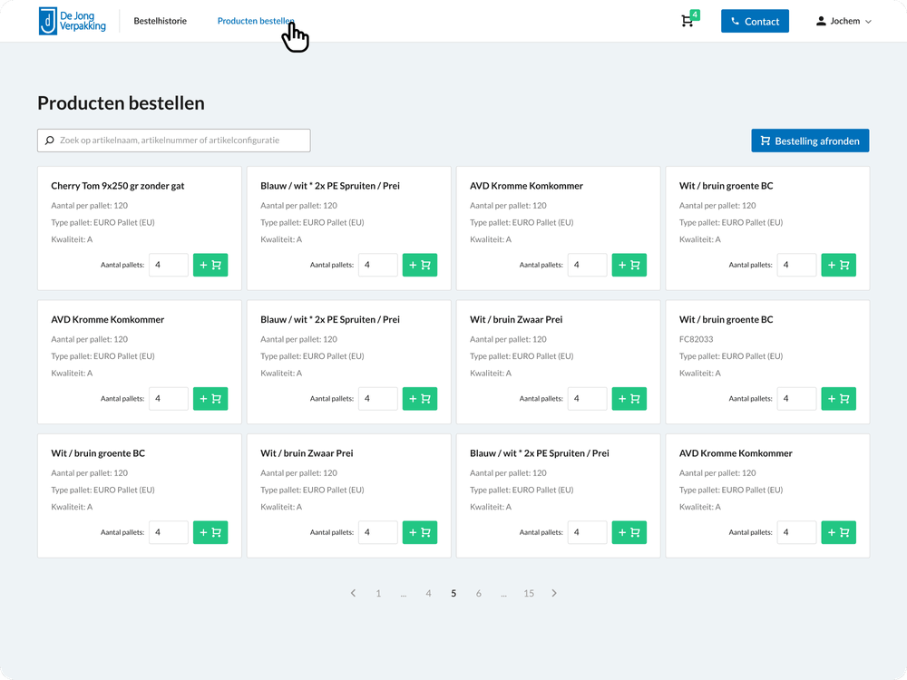The width and height of the screenshot is (907, 680).
Task: Click the De Jong Verpakking logo
Action: pos(73,21)
